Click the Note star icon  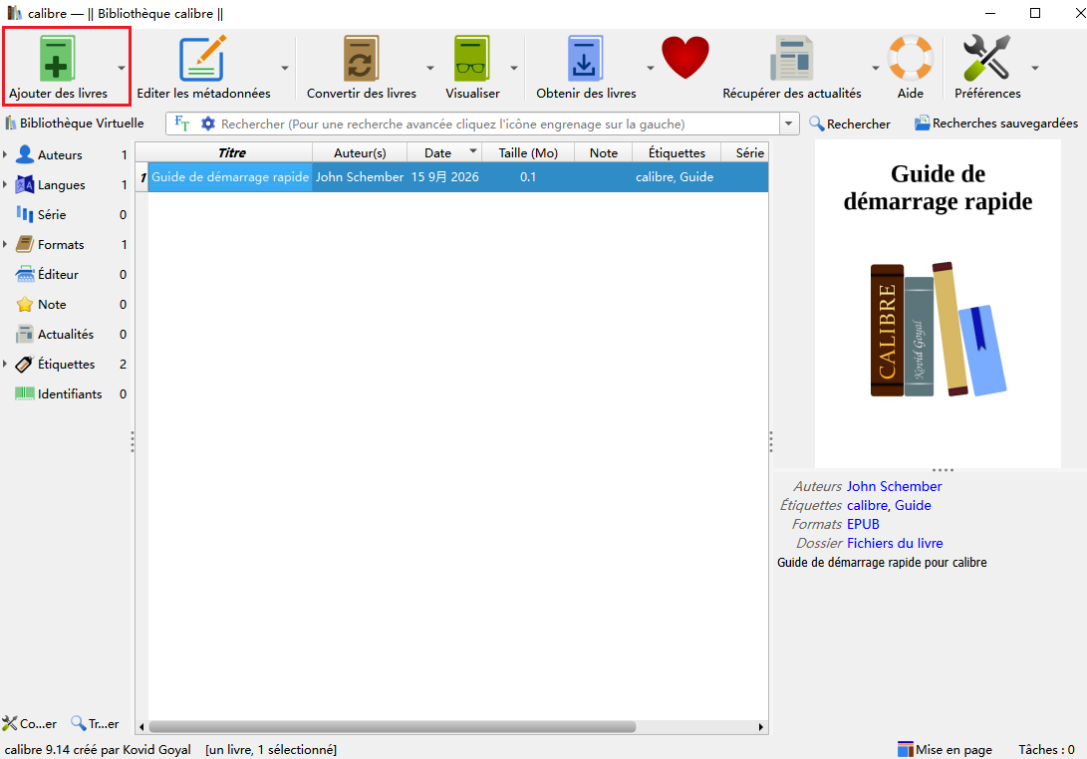pos(25,304)
